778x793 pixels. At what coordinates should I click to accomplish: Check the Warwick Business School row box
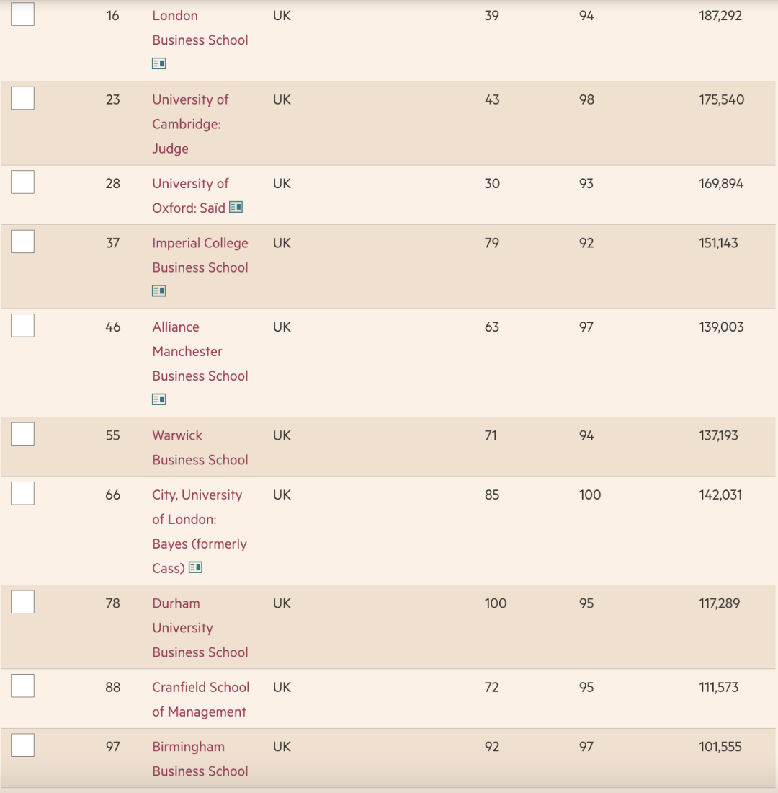pos(22,434)
